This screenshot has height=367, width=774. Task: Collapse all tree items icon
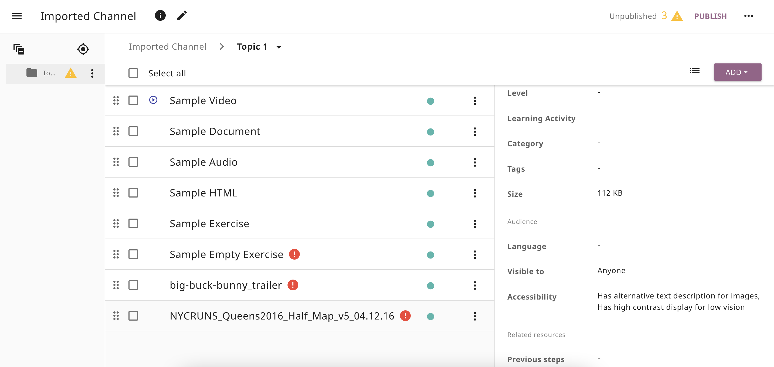(x=19, y=49)
